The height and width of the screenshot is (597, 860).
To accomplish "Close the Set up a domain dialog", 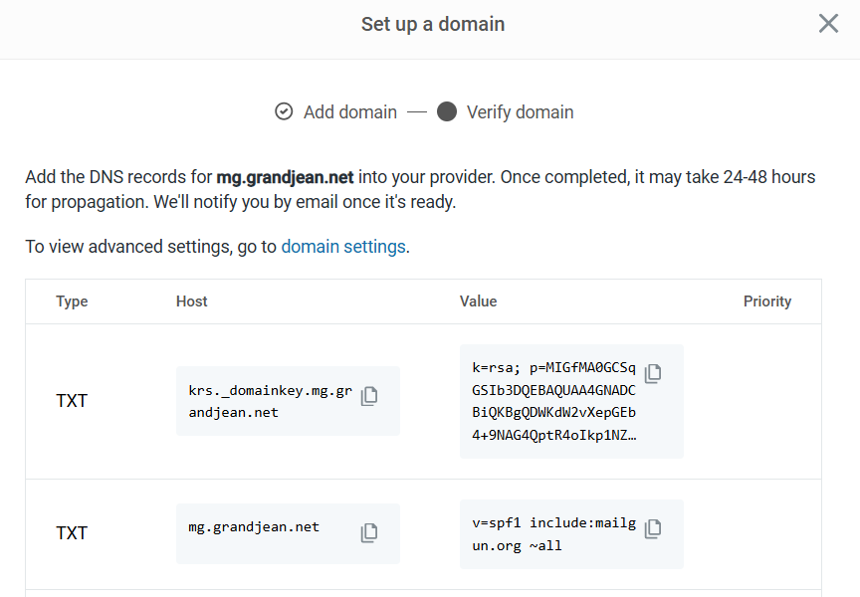I will coord(828,24).
